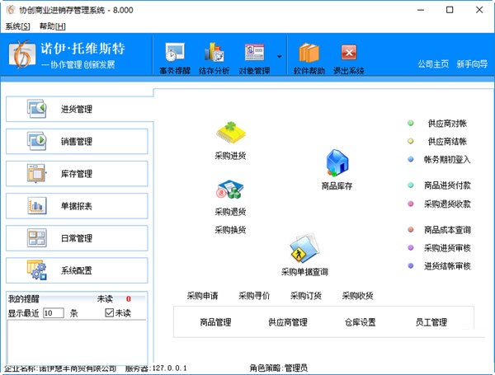Click the 采购单据查询 folder icon

pos(304,248)
